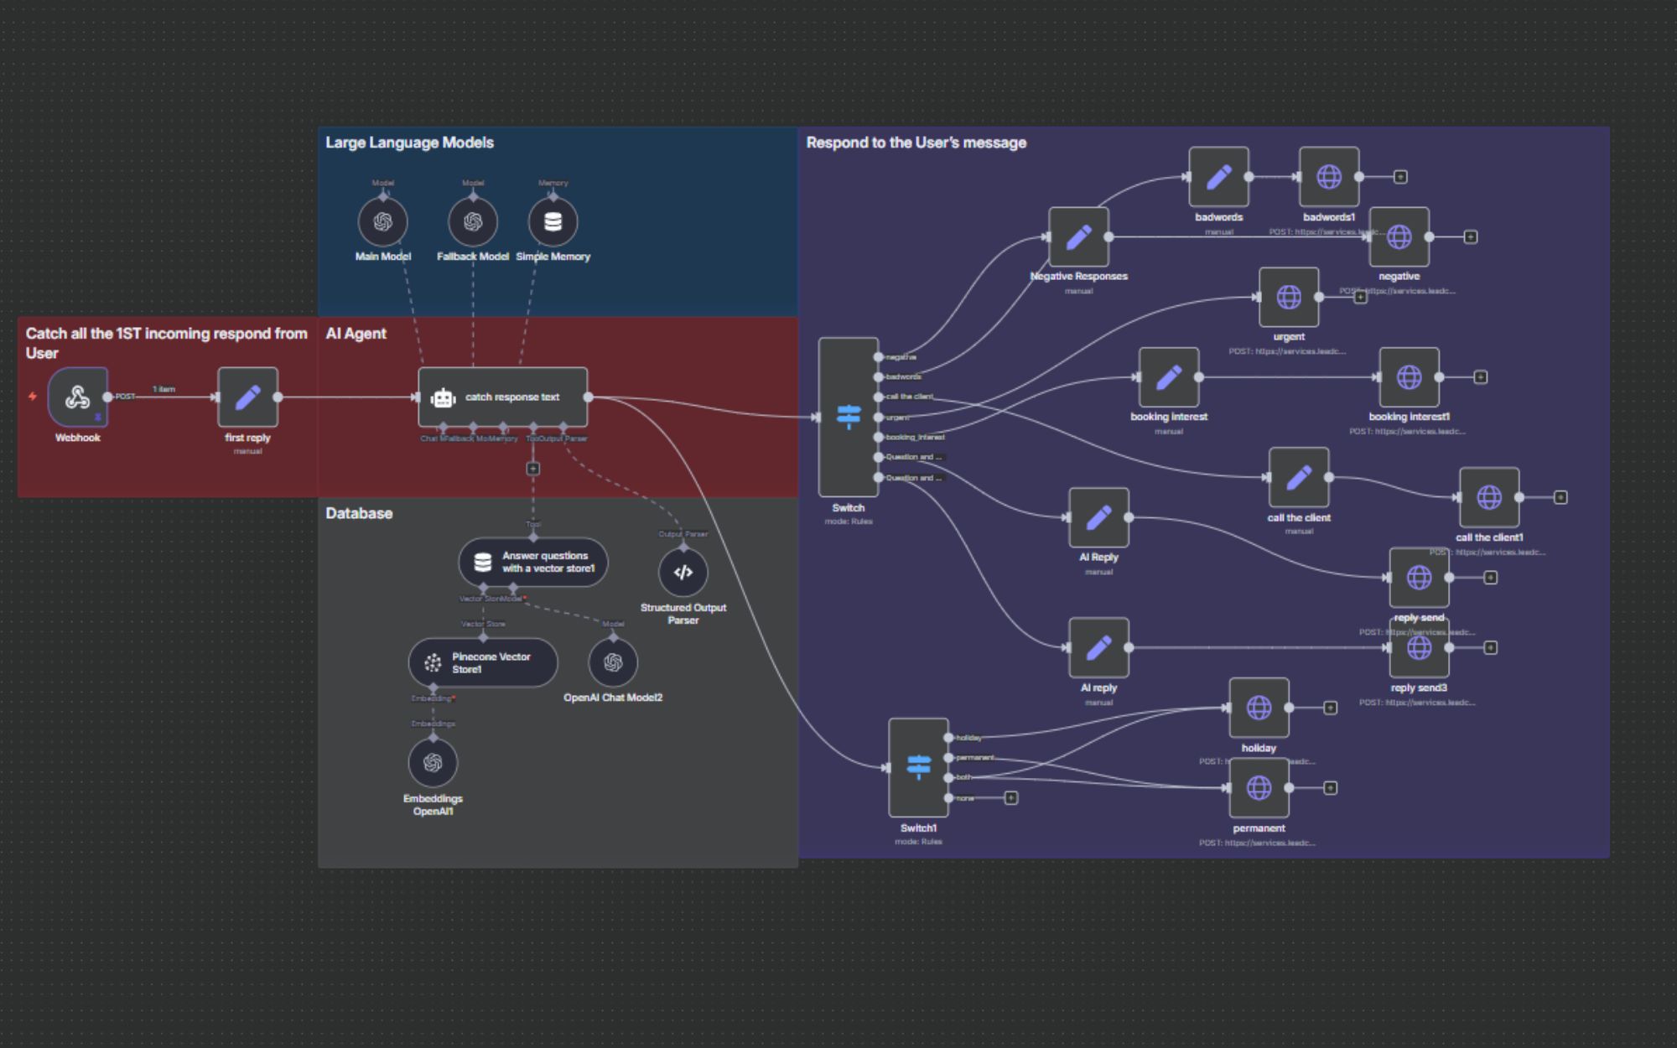1677x1048 pixels.
Task: Select the Negative Responses edit node
Action: (x=1078, y=237)
